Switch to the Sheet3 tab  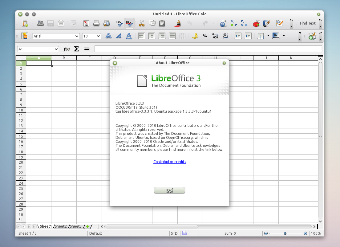coord(76,226)
